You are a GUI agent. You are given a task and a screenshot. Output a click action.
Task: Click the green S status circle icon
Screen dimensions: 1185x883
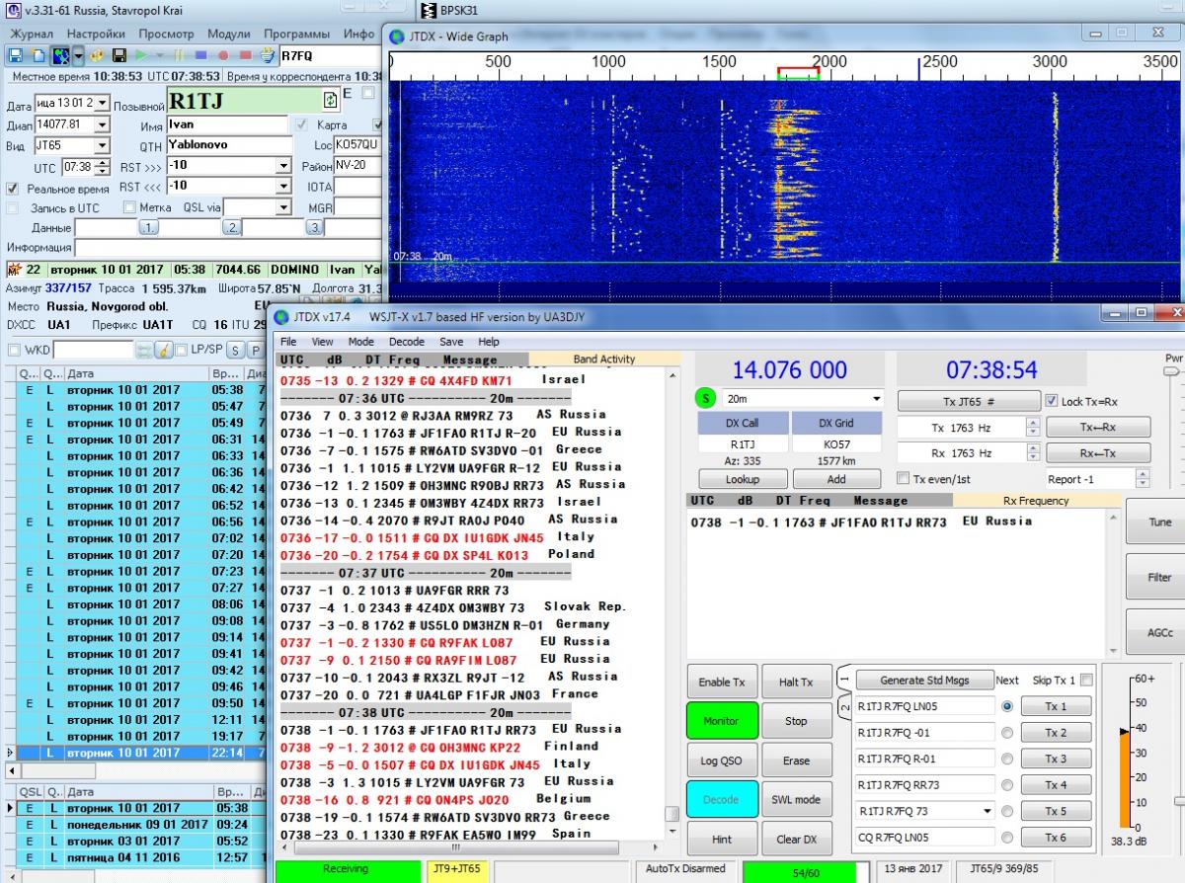pyautogui.click(x=706, y=399)
